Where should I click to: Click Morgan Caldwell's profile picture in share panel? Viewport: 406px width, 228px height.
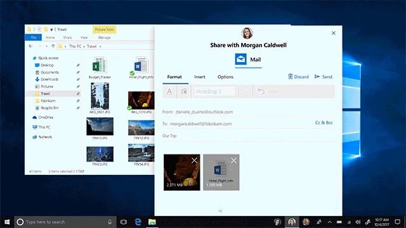point(247,33)
